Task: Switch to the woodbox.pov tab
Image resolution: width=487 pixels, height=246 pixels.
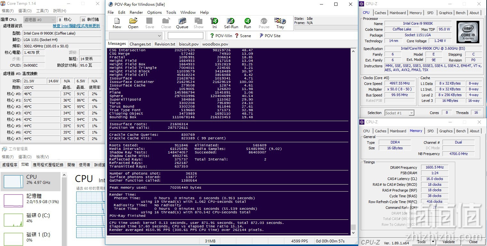Action: pos(215,44)
